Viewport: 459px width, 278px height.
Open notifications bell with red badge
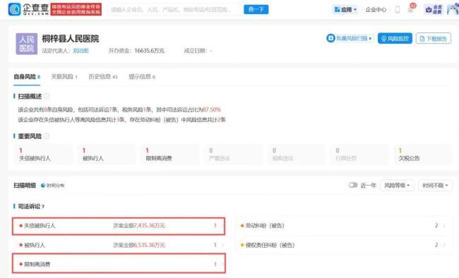coord(411,9)
